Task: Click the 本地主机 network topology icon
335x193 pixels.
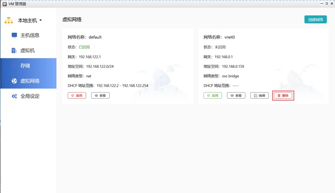Action: tap(9, 21)
